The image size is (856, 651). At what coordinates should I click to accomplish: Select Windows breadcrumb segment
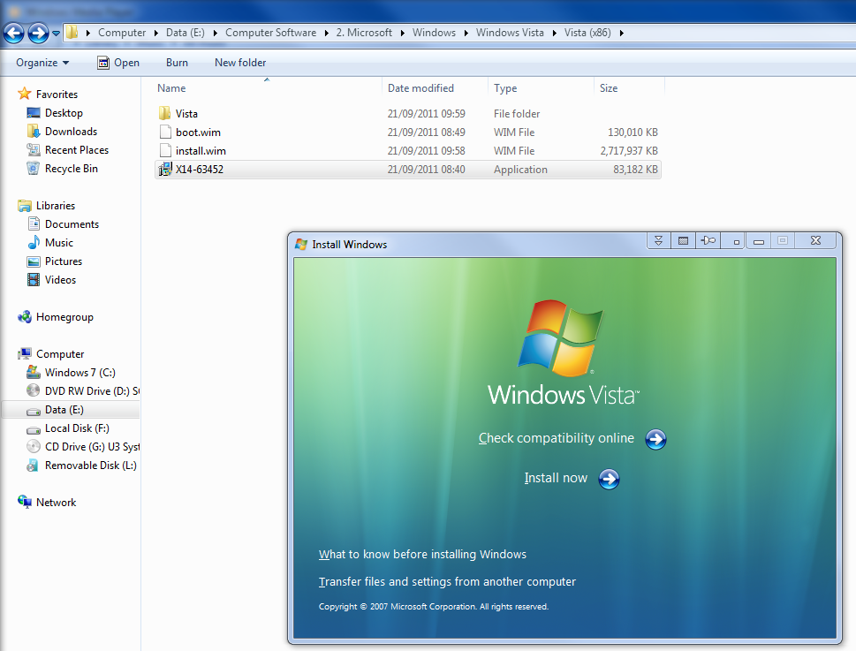(x=434, y=33)
